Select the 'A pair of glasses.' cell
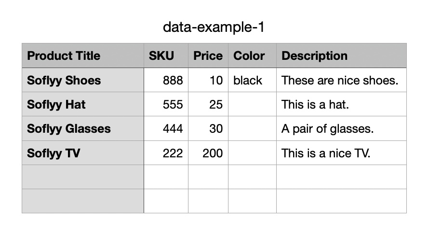The image size is (429, 250). (341, 129)
